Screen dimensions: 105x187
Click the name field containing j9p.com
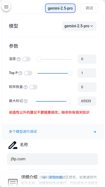(52, 159)
